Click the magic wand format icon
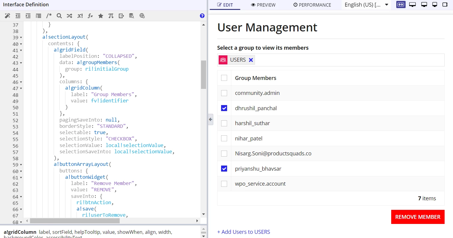The image size is (453, 238). 7,16
